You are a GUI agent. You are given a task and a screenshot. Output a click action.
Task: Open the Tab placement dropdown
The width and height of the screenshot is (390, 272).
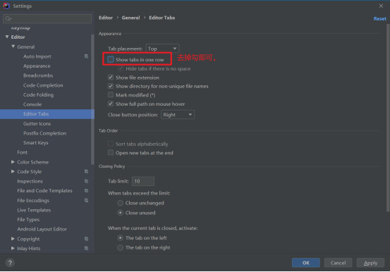click(x=162, y=49)
